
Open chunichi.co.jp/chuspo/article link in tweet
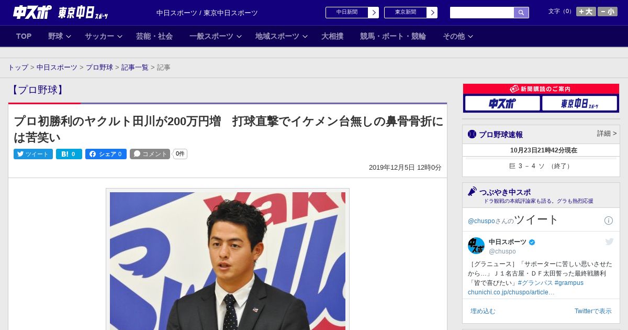tap(511, 292)
